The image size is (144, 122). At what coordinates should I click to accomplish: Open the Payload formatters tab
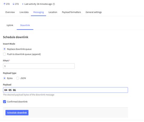pyautogui.click(x=71, y=12)
